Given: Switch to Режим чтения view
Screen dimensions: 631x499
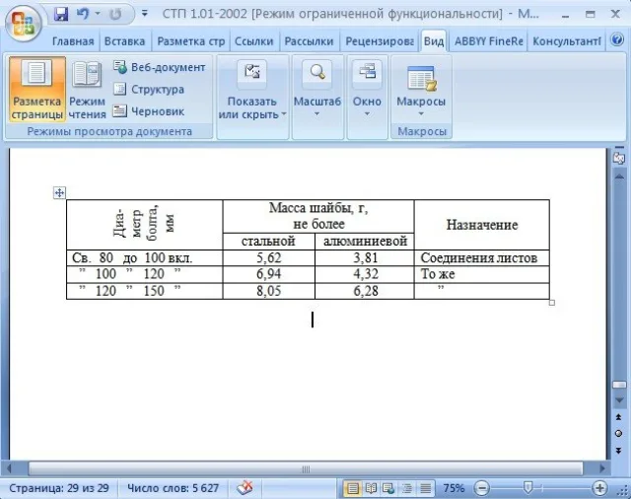Looking at the screenshot, I should pyautogui.click(x=87, y=90).
